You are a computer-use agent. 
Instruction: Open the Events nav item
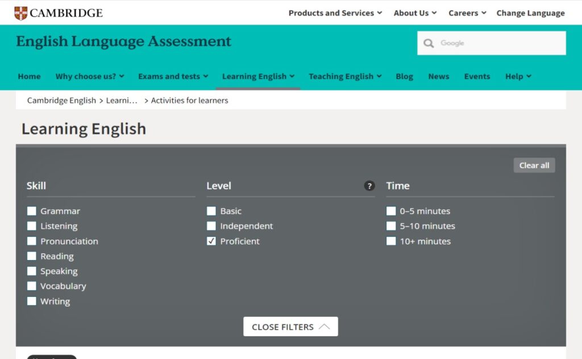(x=477, y=76)
